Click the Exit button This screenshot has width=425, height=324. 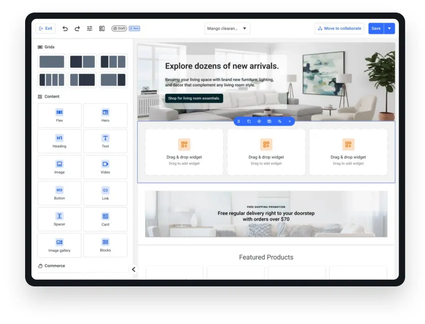pyautogui.click(x=45, y=28)
